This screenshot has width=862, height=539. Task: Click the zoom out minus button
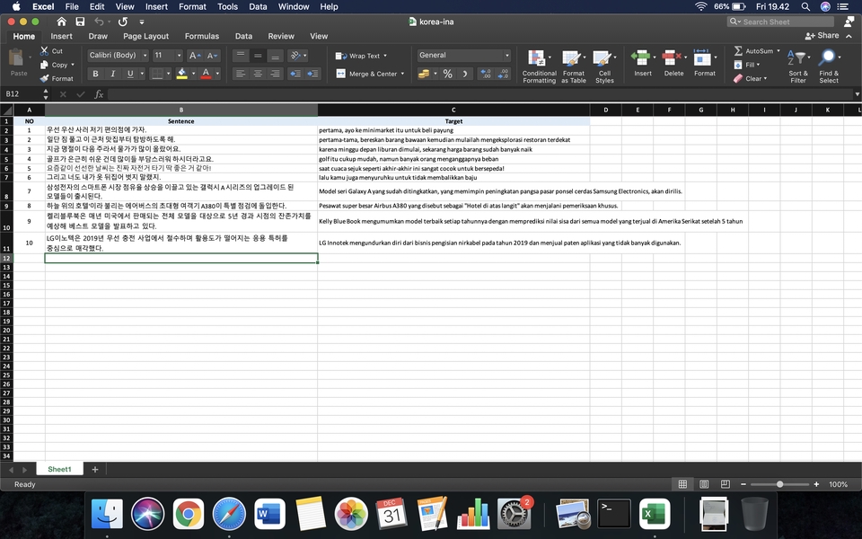743,484
